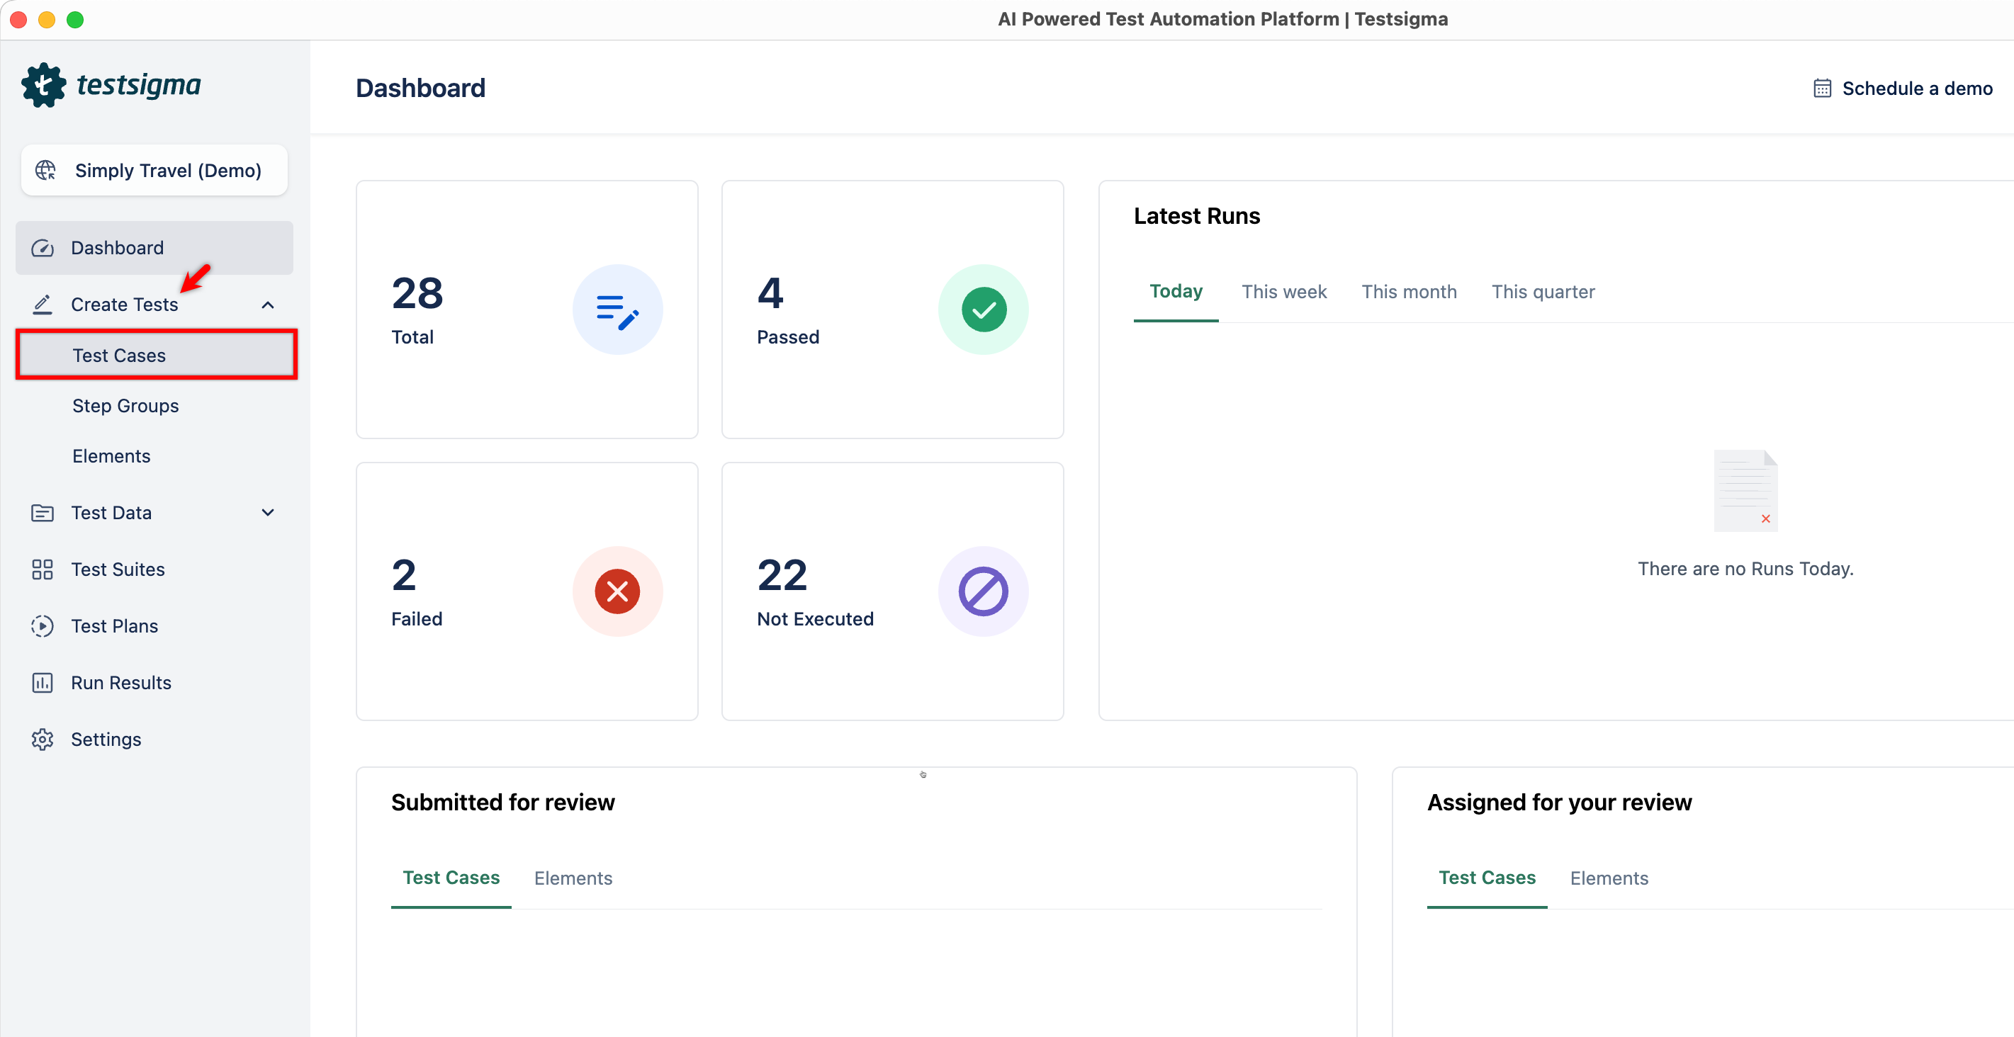Open Elements tab under Submitted for review
The width and height of the screenshot is (2014, 1037).
click(573, 878)
